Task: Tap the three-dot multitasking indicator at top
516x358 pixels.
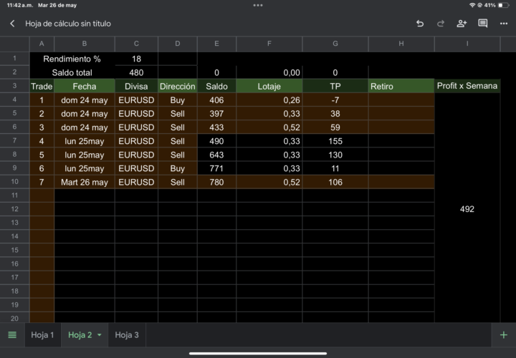Action: coord(258,5)
